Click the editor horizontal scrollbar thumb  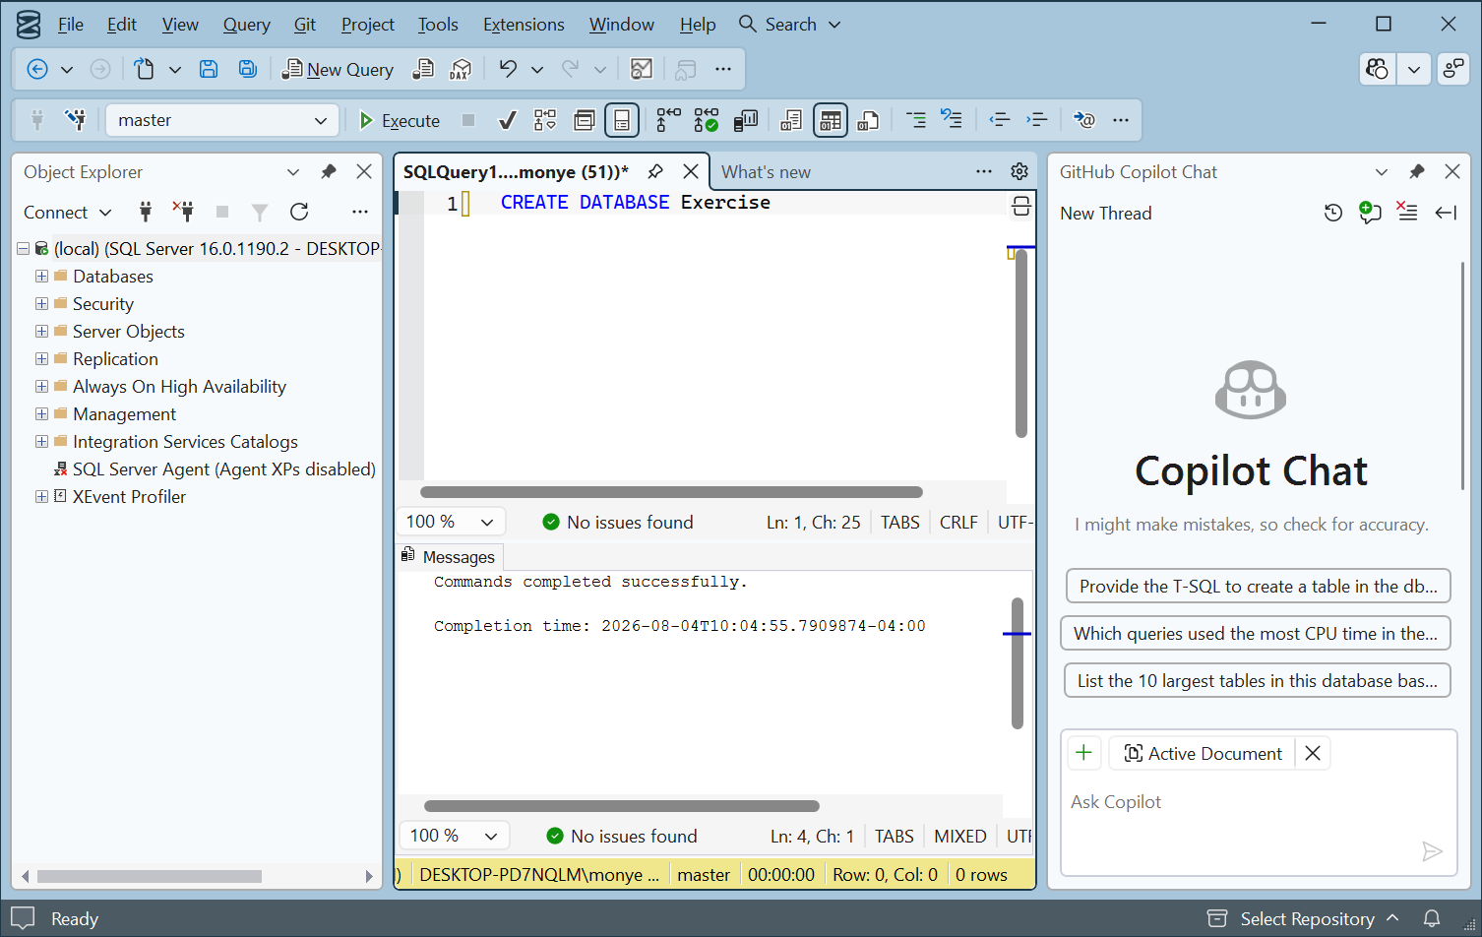[x=671, y=492]
